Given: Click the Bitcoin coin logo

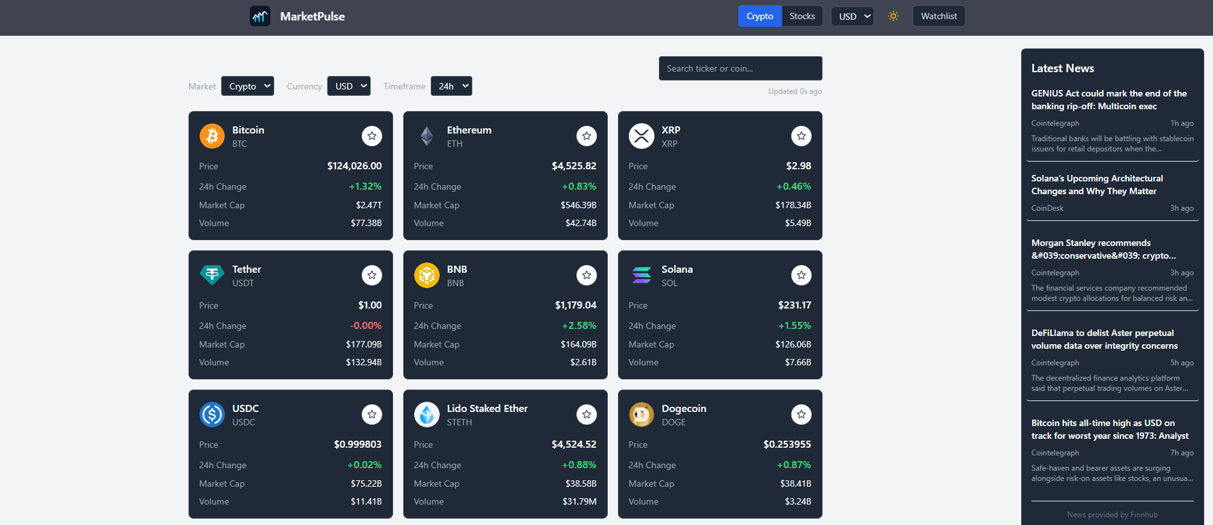Looking at the screenshot, I should 212,136.
